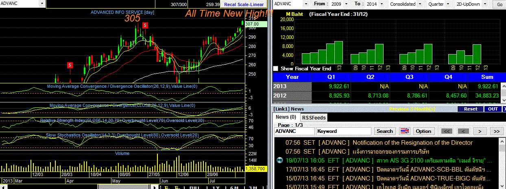Click the last price label 307.00
The image size is (506, 189).
[255, 24]
